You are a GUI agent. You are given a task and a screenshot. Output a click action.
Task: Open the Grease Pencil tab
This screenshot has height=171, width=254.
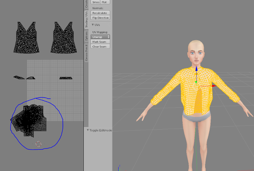click(86, 53)
